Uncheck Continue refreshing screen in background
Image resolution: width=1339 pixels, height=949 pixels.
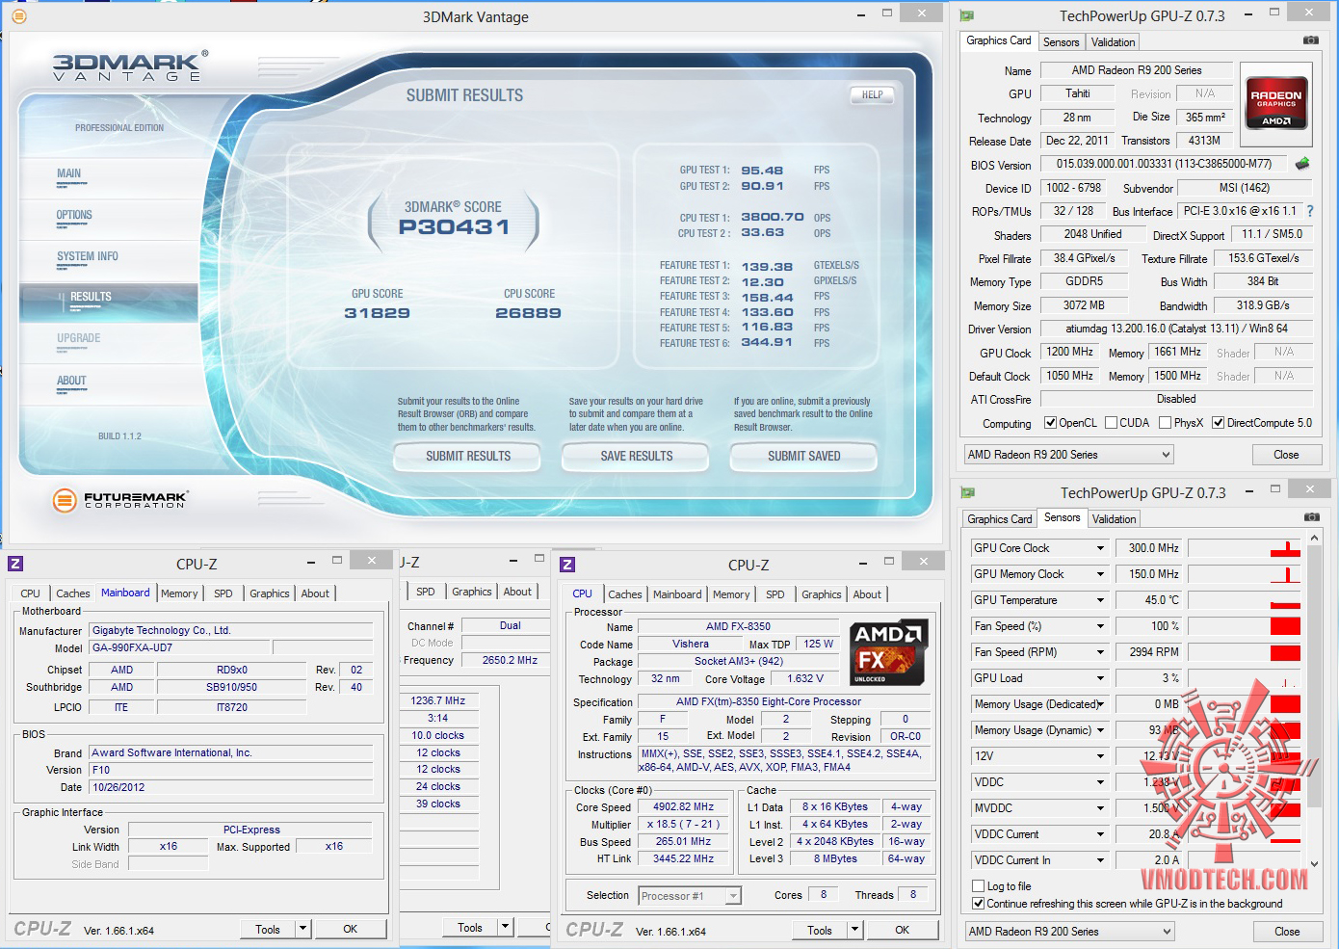[x=979, y=904]
